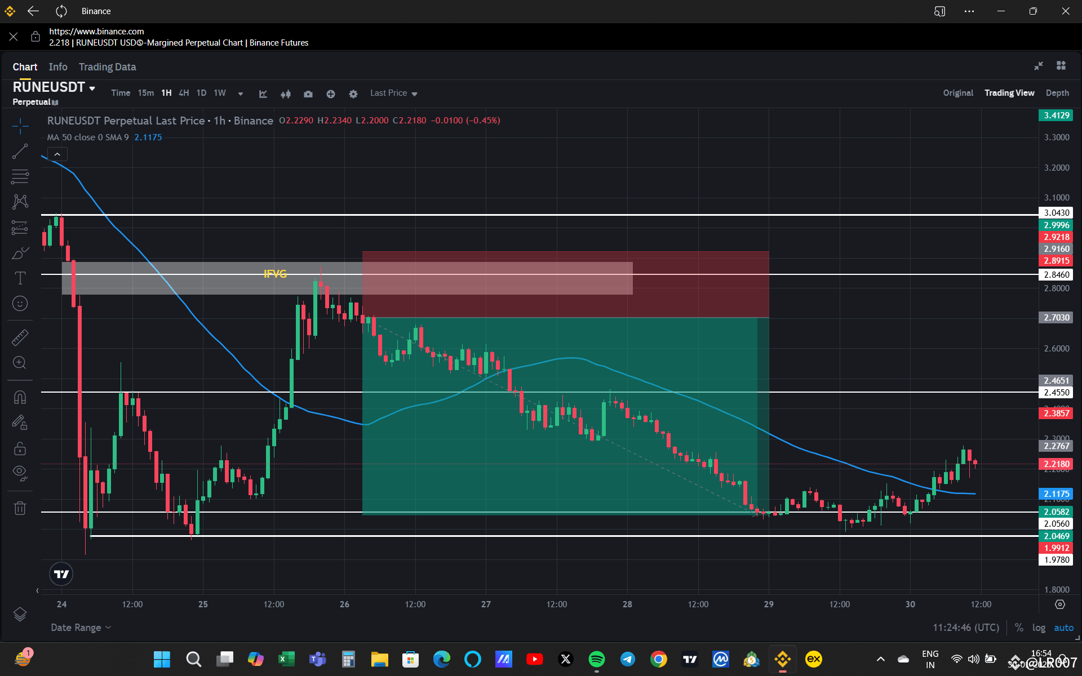
Task: Open the UTC timezone selector
Action: click(x=966, y=628)
